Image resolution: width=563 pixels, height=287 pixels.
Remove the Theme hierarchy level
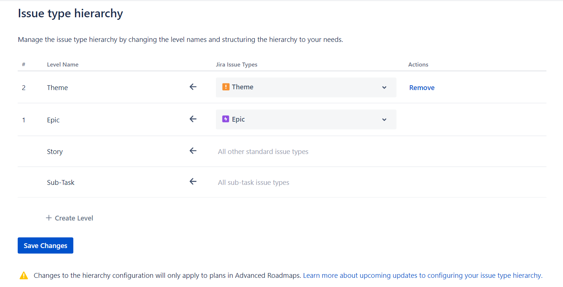[422, 87]
